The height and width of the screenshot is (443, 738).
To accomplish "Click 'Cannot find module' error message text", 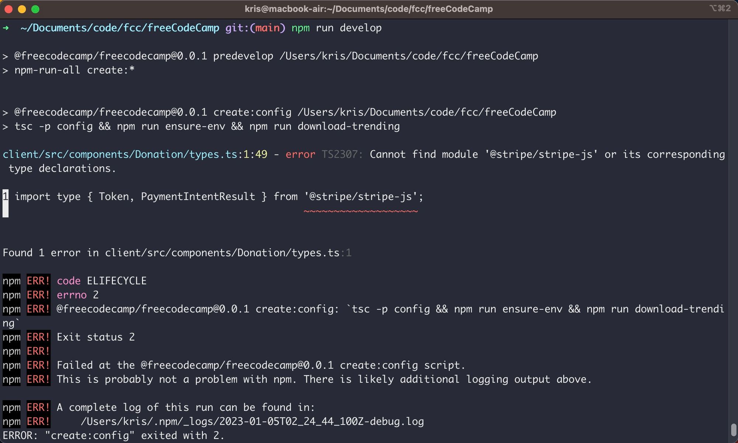I will click(x=547, y=154).
